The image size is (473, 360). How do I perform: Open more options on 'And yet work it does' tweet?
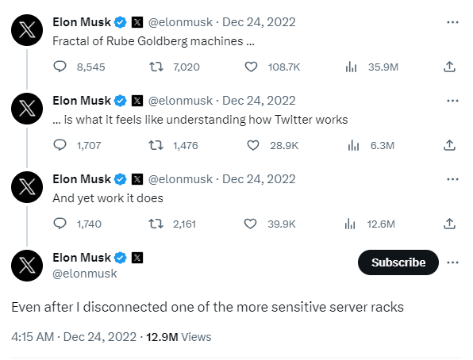click(x=452, y=179)
